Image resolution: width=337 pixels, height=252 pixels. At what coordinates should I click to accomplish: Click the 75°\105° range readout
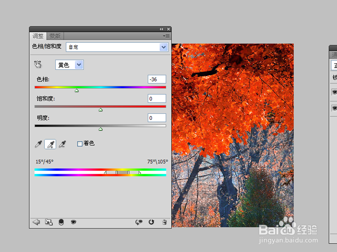click(158, 162)
